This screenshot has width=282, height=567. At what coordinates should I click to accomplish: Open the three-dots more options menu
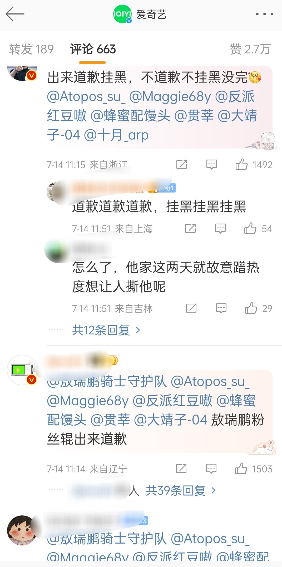coord(264,14)
